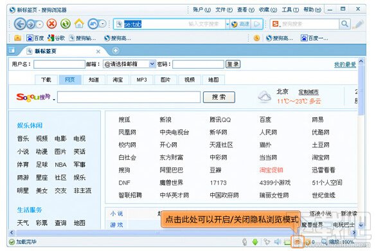Click the 登录 button

233,64
